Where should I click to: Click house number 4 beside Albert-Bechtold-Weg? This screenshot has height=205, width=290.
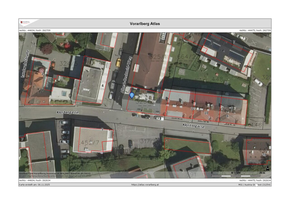[x=103, y=86]
